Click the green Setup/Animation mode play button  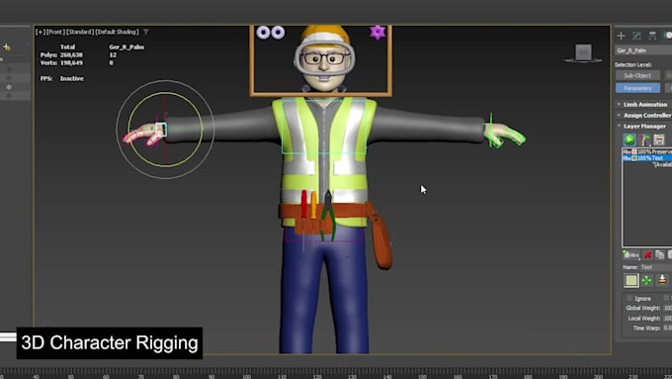click(630, 140)
